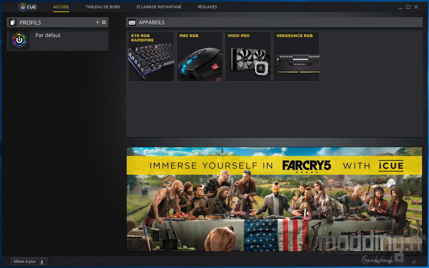Close the iCUE window

(416, 7)
